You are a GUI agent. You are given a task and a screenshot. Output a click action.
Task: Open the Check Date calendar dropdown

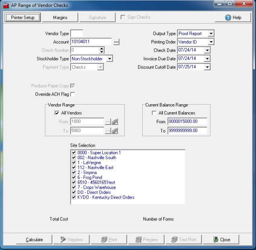pyautogui.click(x=207, y=50)
